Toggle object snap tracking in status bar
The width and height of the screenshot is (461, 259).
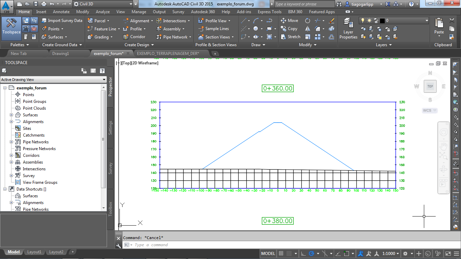[338, 254]
